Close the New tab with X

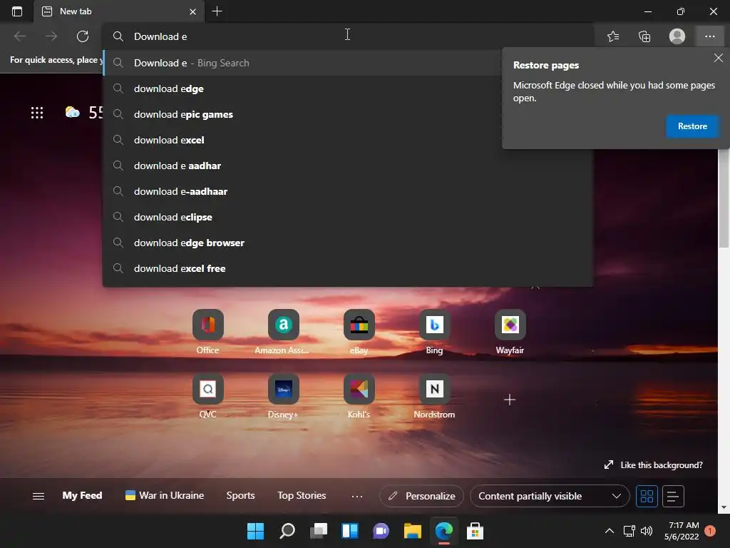point(192,11)
